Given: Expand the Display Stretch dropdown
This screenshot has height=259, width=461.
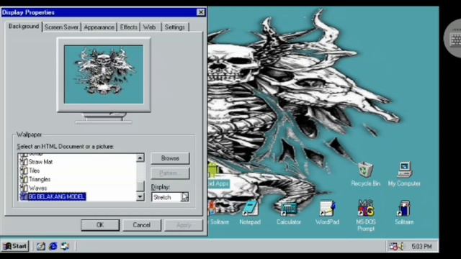Looking at the screenshot, I should (x=184, y=197).
